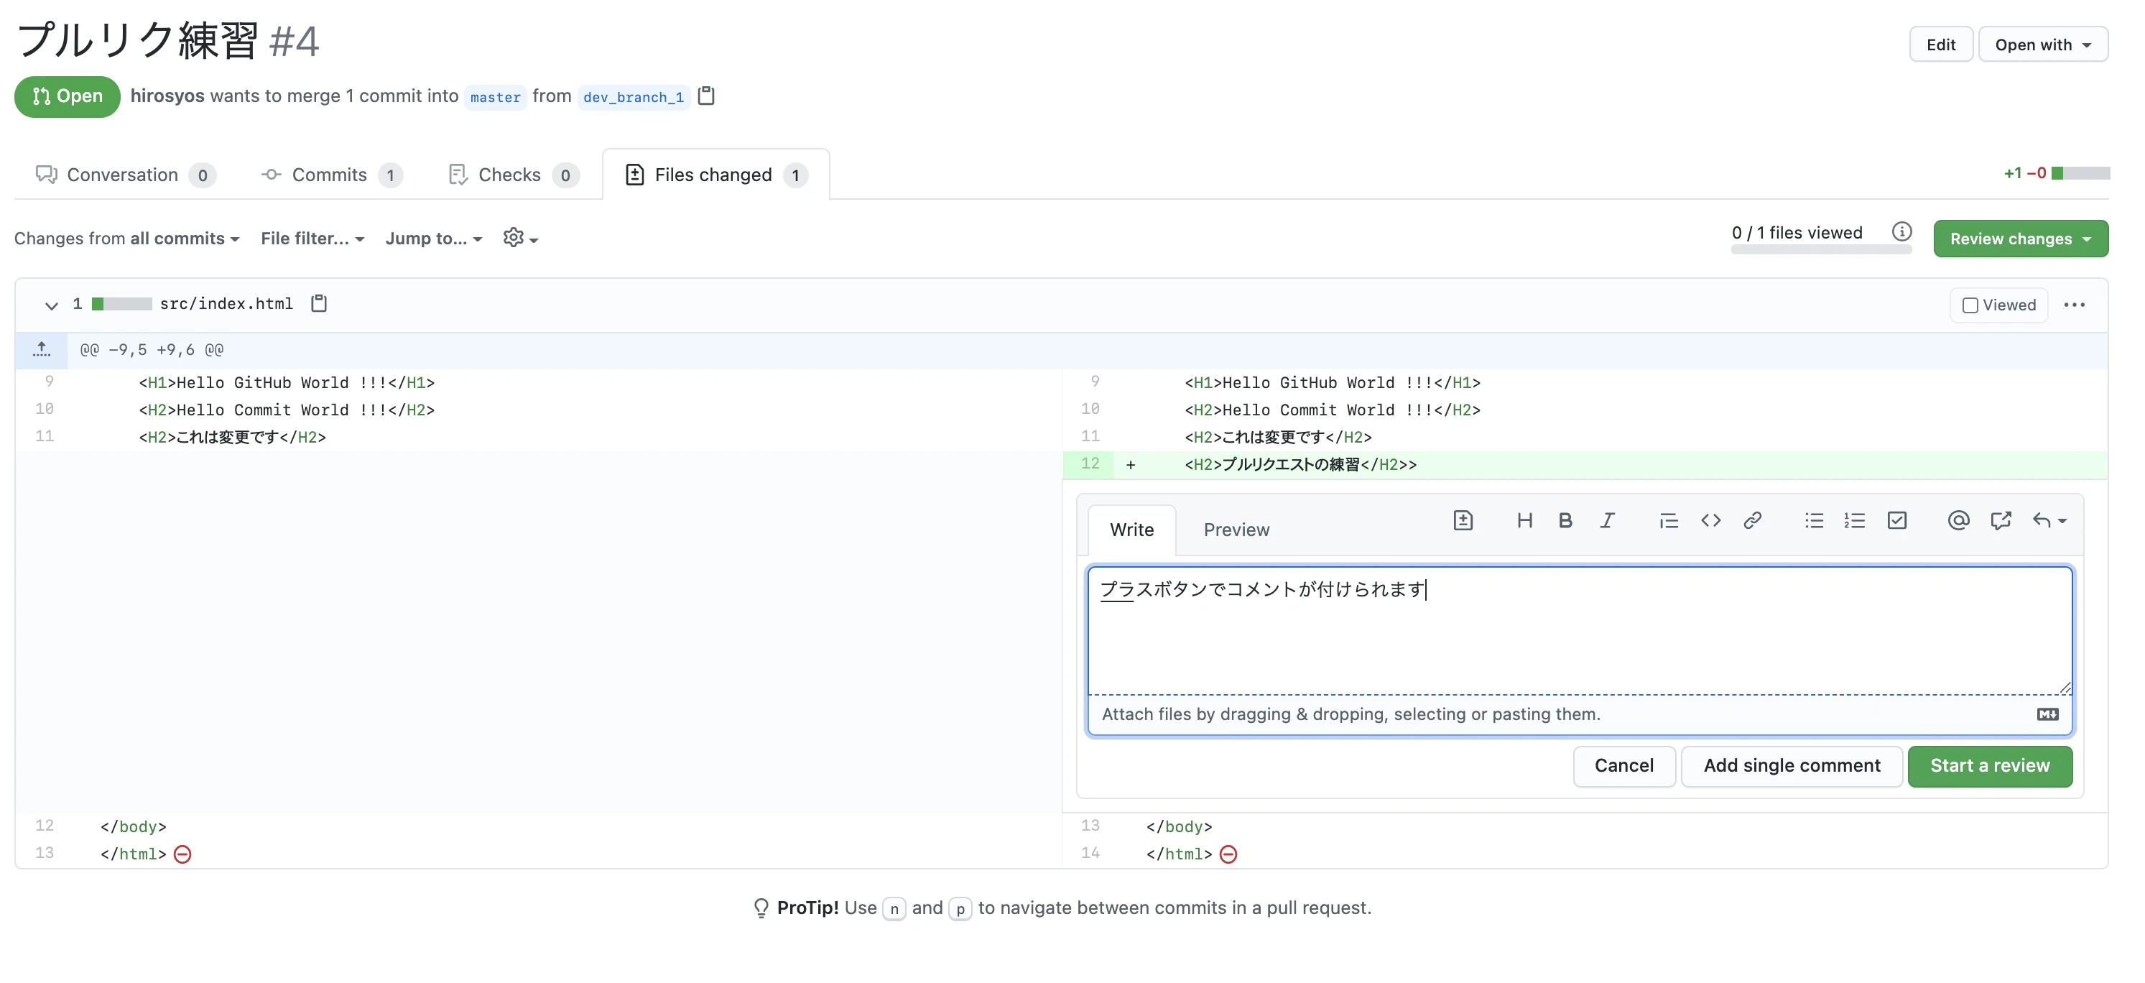Copy the dev_branch_1 branch name
Image resolution: width=2145 pixels, height=983 pixels.
pyautogui.click(x=706, y=96)
